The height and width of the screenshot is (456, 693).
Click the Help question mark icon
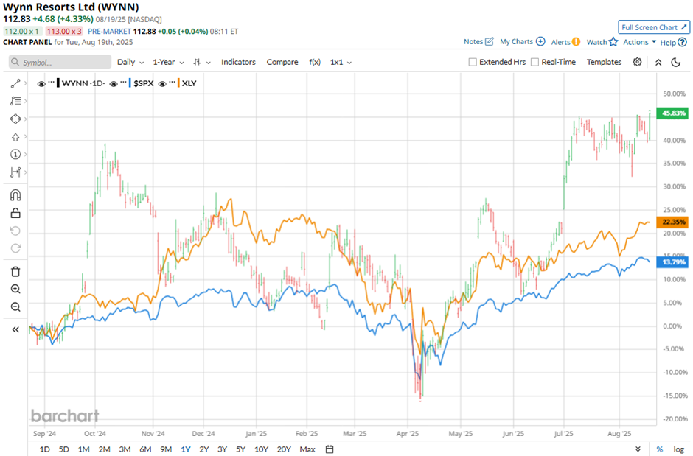click(683, 43)
